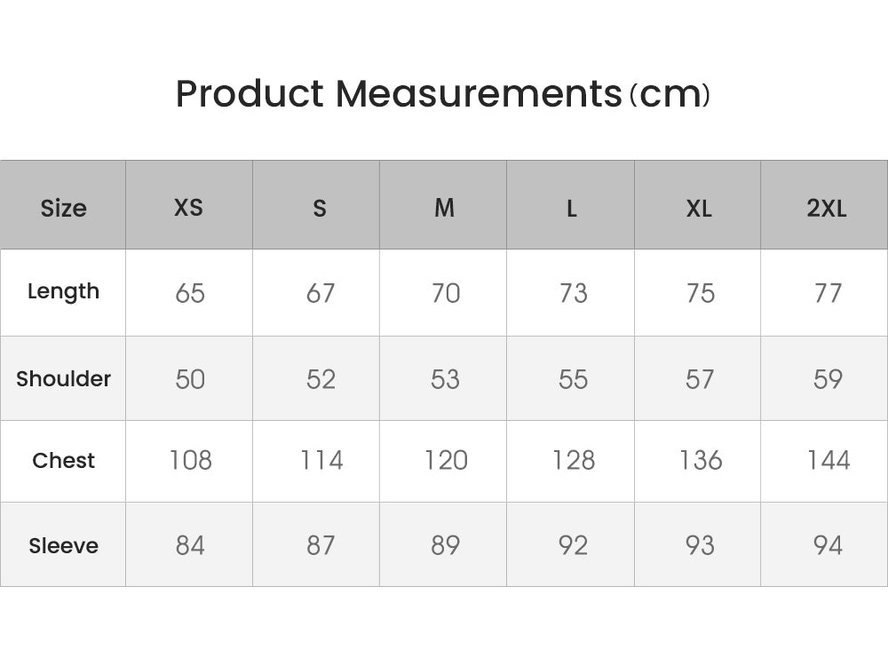
Task: Click the S shoulder value 52
Action: click(321, 379)
